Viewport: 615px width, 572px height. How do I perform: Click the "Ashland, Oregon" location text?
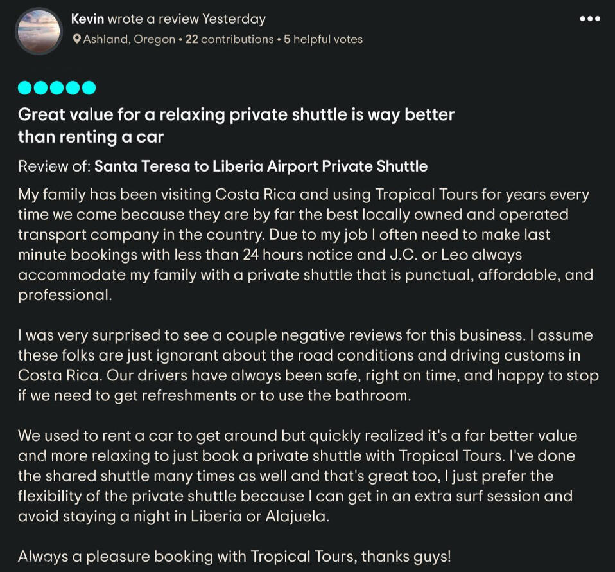pos(129,40)
